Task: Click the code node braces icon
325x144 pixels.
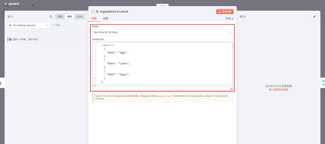Action: tap(93, 11)
